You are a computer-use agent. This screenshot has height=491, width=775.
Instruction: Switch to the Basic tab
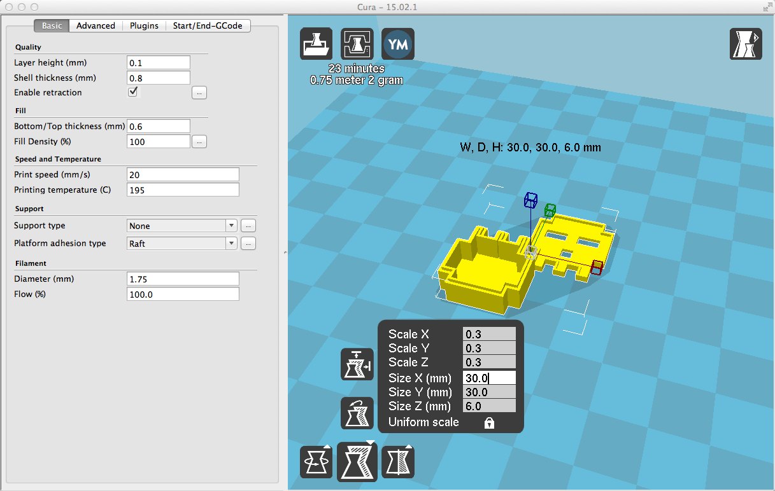click(x=52, y=25)
